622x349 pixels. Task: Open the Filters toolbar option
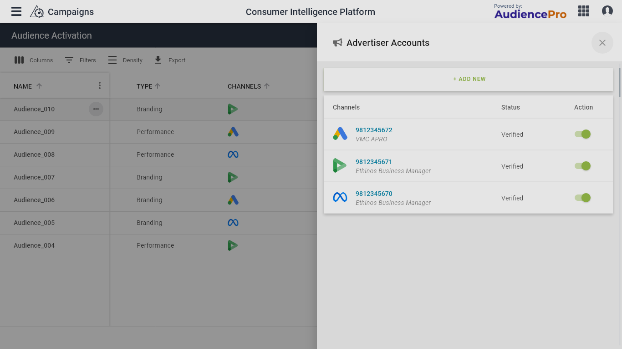(80, 60)
